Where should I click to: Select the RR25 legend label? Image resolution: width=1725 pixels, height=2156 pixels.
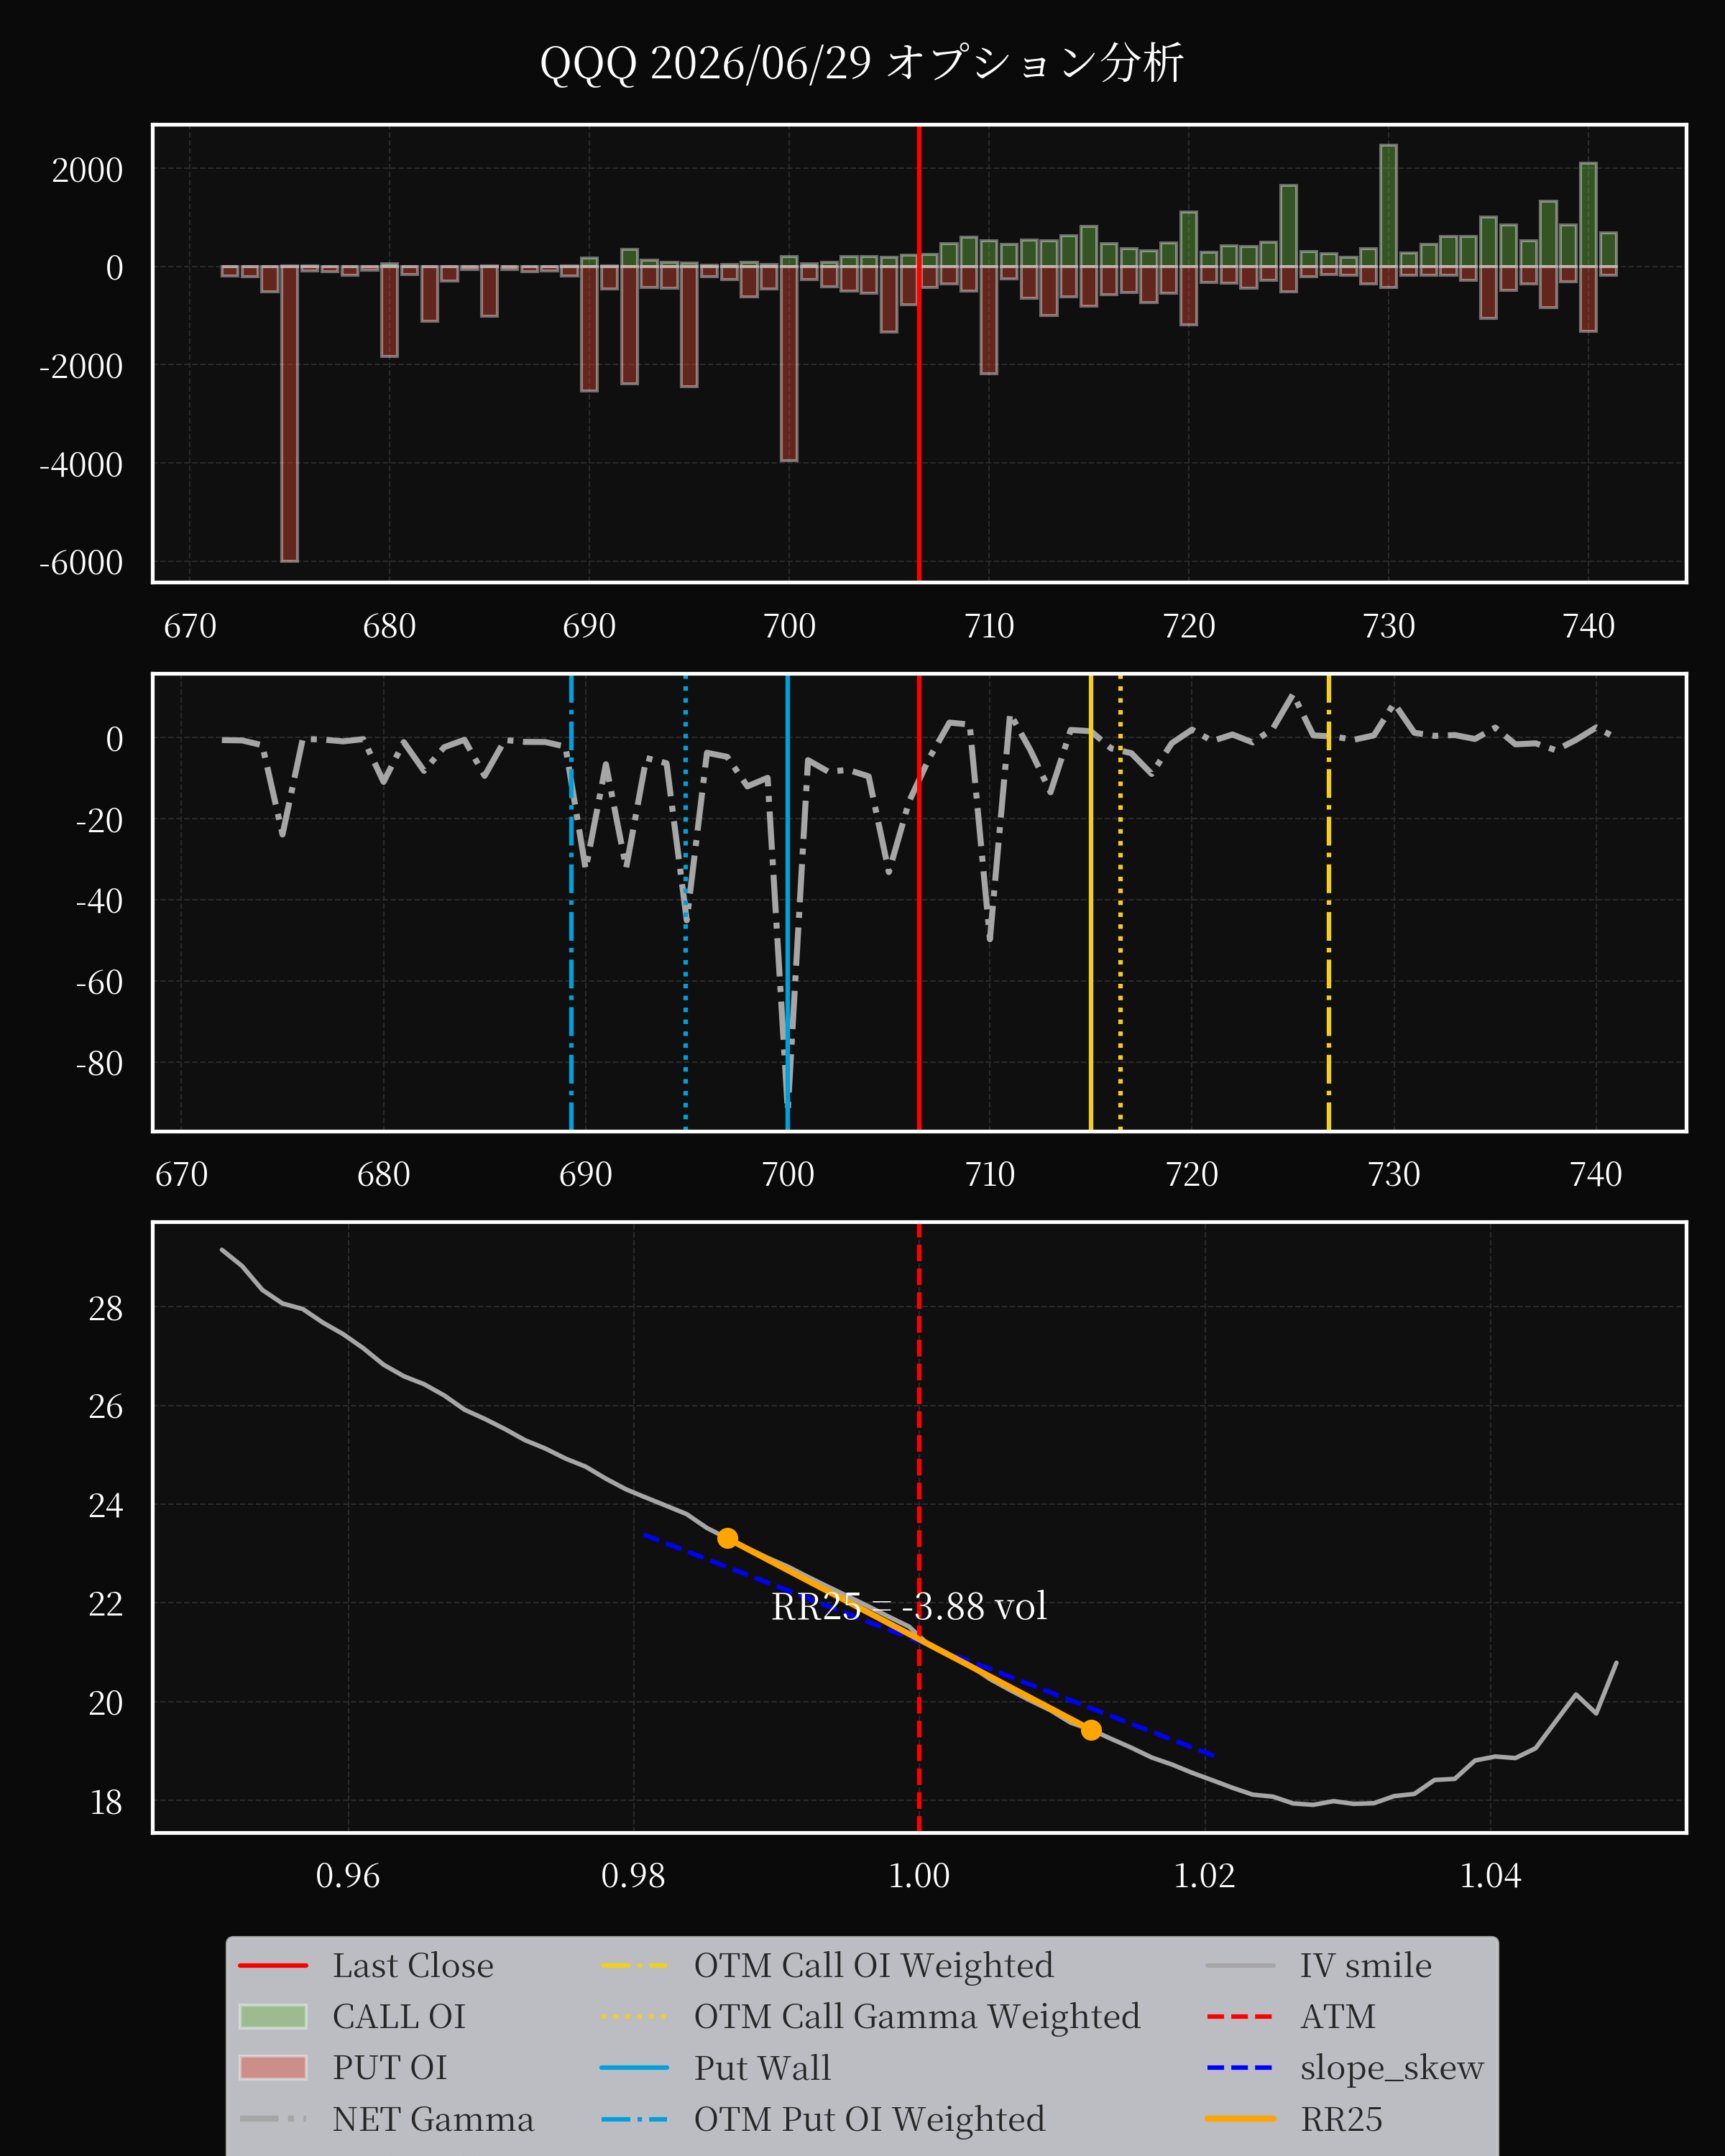coord(1341,2119)
